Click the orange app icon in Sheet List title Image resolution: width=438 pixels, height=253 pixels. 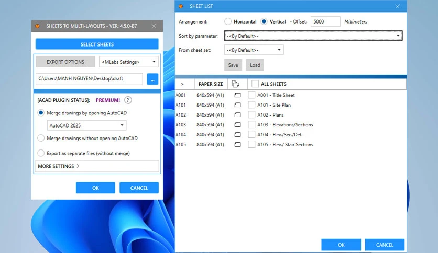[x=181, y=6]
